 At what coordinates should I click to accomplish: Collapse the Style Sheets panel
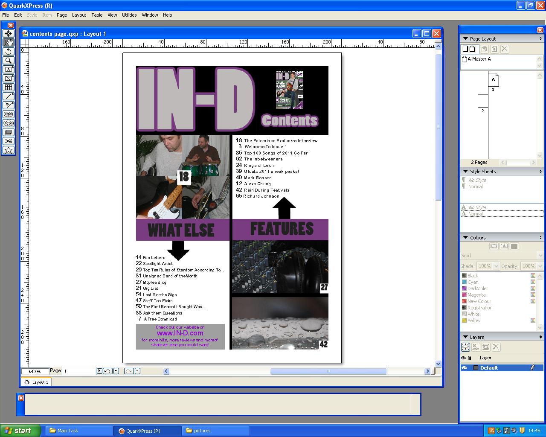click(465, 172)
